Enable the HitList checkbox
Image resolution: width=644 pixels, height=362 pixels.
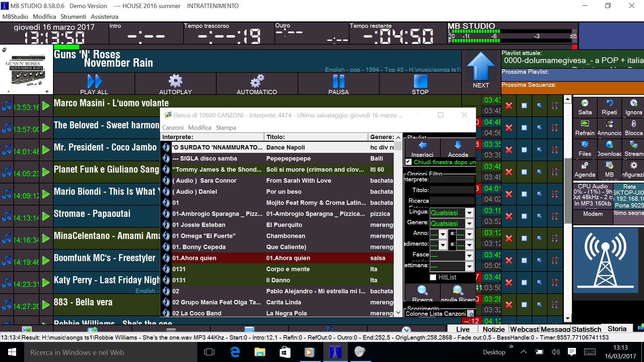433,277
